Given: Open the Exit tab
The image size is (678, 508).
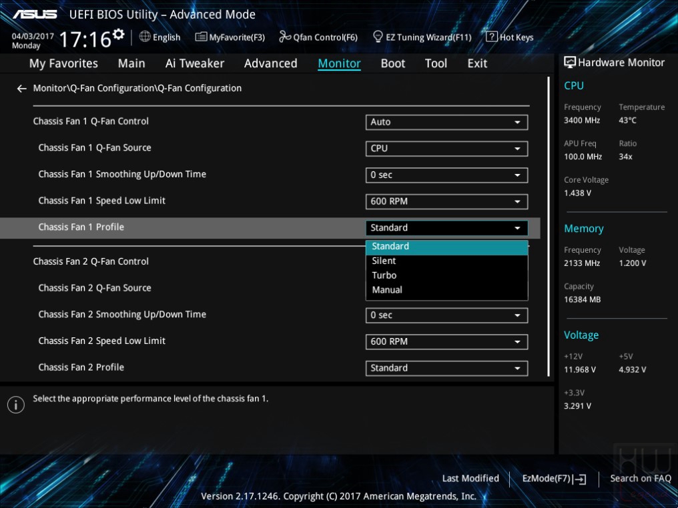Looking at the screenshot, I should (477, 63).
